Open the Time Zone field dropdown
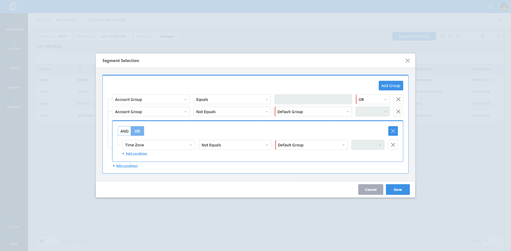The image size is (511, 251). coord(158,145)
